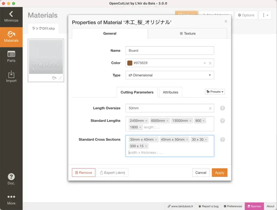Select the つや消しステンレス material thumbnail
The width and height of the screenshot is (277, 210).
click(x=46, y=57)
